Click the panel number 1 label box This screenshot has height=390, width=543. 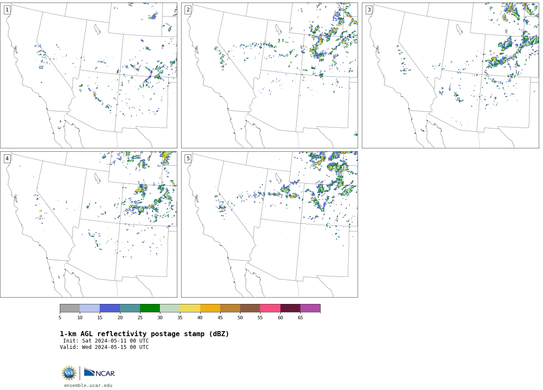pyautogui.click(x=7, y=10)
